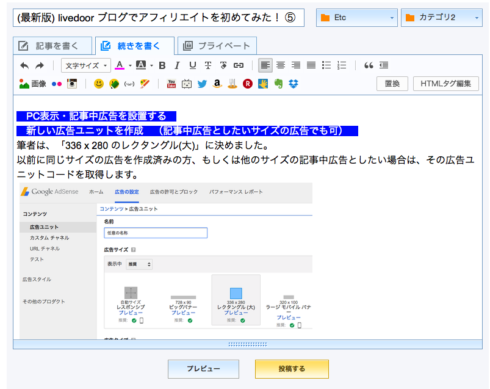Viewport: 490px width, 389px height.
Task: Embed a YouTube video
Action: [171, 84]
